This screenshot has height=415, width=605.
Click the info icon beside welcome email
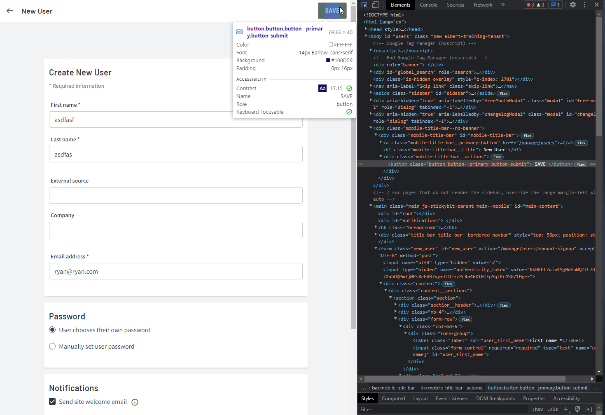pyautogui.click(x=135, y=402)
